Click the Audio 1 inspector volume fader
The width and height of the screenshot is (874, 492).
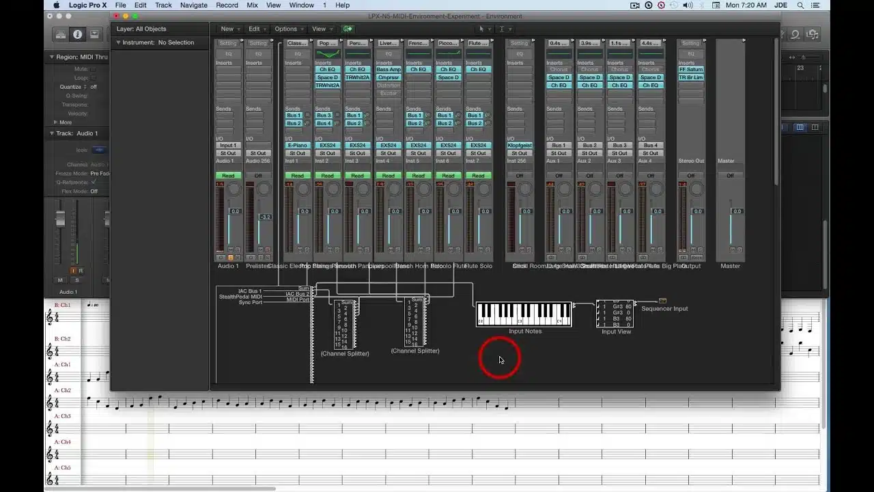[60, 219]
